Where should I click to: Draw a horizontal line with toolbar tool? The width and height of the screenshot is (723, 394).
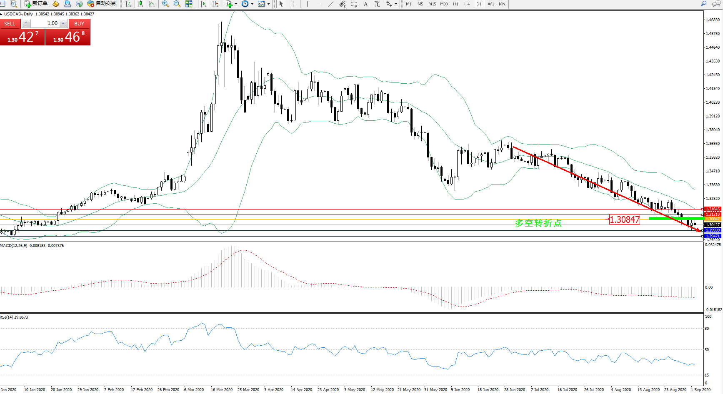pyautogui.click(x=319, y=4)
